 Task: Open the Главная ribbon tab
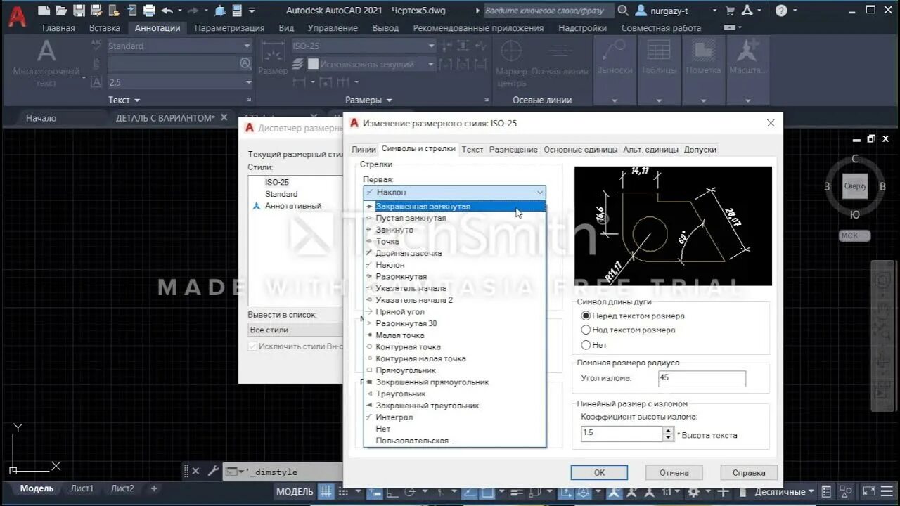pyautogui.click(x=58, y=28)
